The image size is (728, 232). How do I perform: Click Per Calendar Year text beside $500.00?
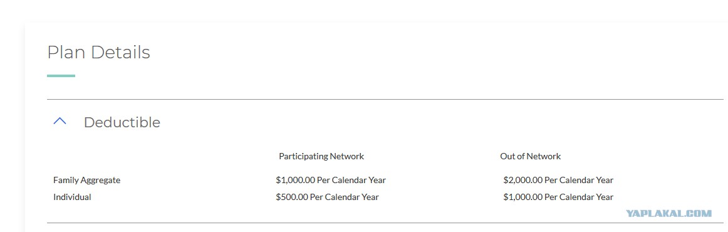coord(345,197)
